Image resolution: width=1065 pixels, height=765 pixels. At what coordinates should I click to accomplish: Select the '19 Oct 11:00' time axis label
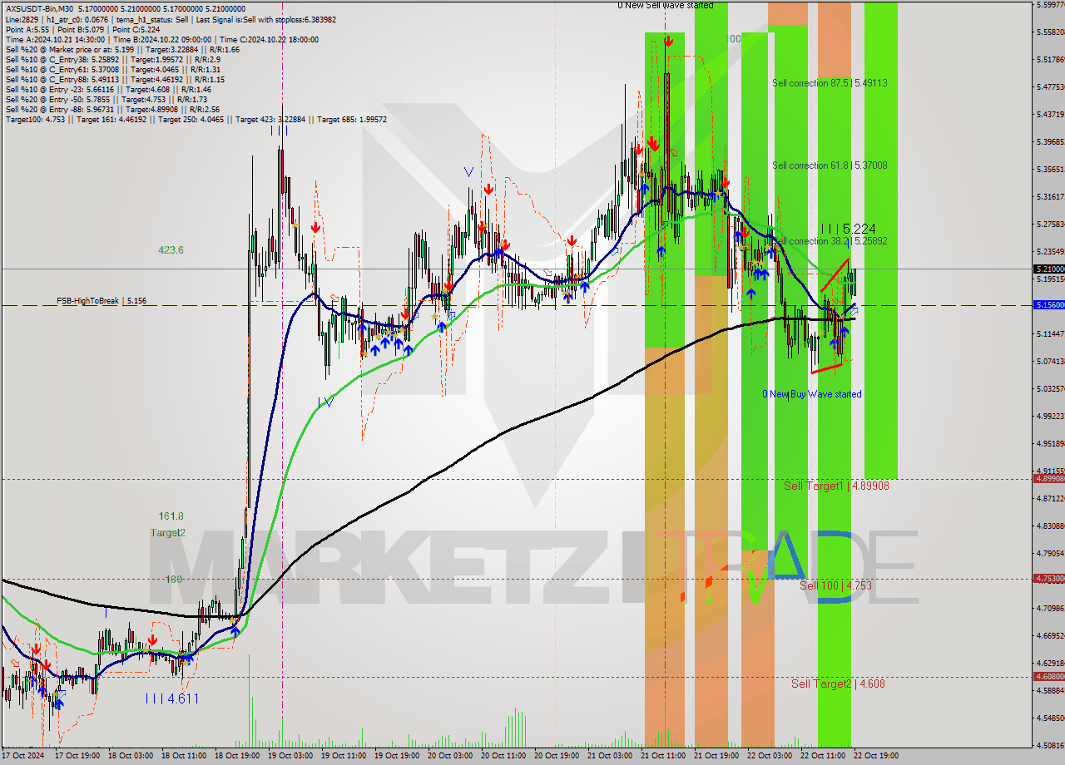click(x=344, y=756)
